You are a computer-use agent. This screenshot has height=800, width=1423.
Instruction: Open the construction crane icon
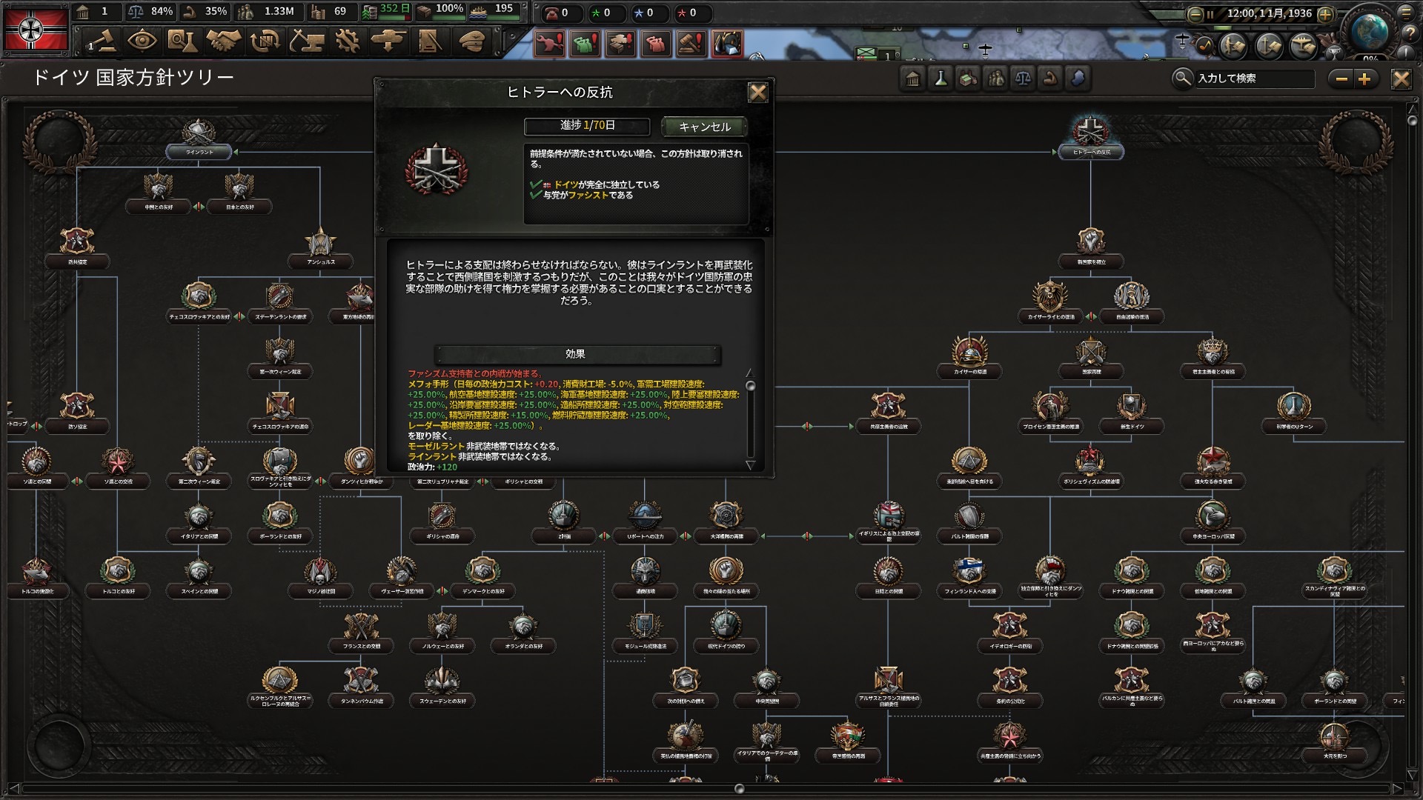[x=306, y=41]
